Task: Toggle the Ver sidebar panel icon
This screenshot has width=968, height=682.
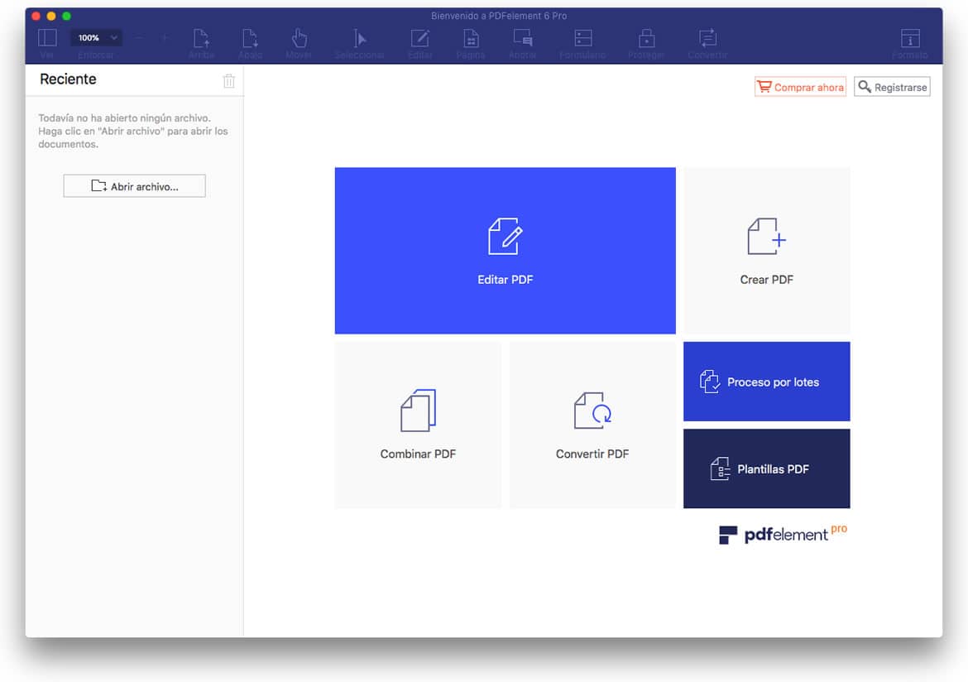Action: (47, 38)
